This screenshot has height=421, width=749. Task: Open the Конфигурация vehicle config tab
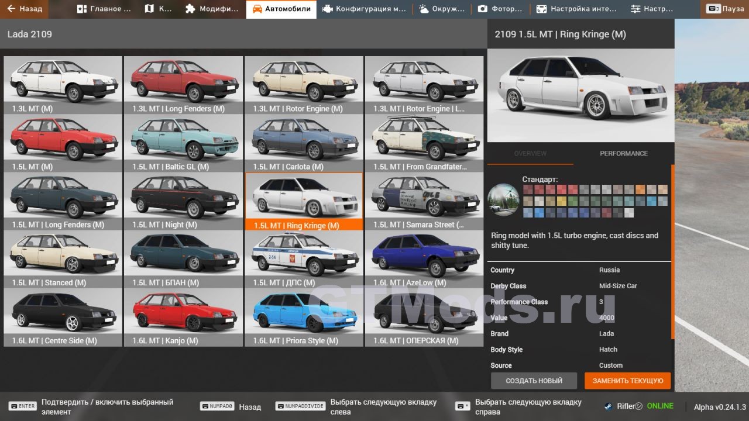364,9
